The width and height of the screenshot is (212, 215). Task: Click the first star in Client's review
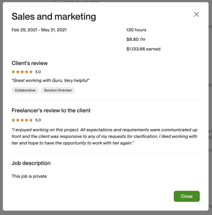click(x=13, y=72)
